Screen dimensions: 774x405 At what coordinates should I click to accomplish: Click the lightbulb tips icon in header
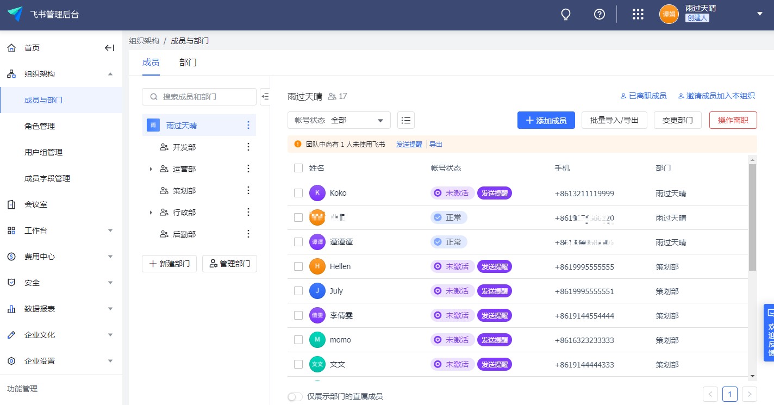[566, 15]
